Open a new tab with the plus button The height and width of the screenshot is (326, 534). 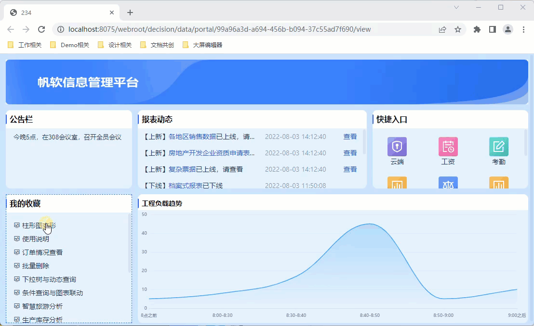(130, 13)
